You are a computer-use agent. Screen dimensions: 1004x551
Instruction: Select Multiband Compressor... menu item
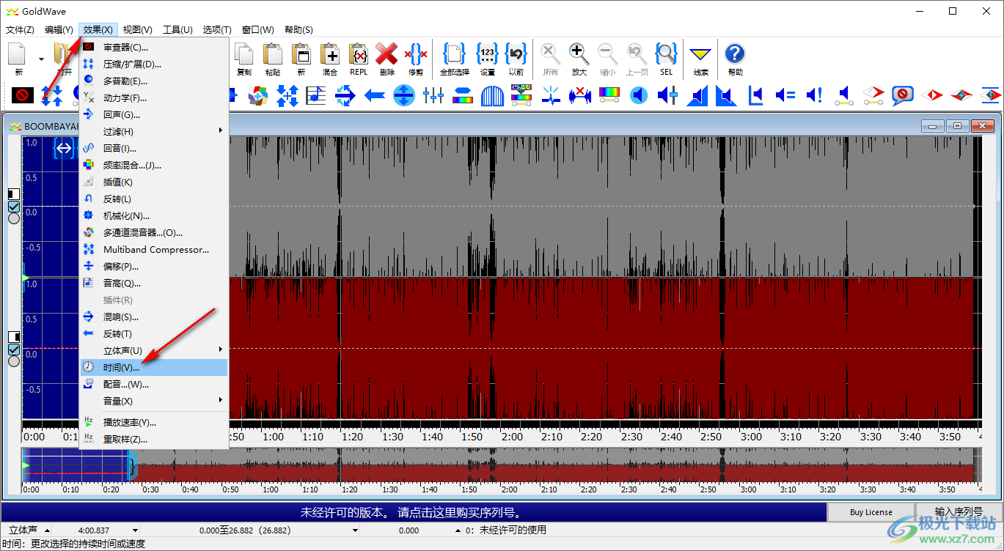154,249
